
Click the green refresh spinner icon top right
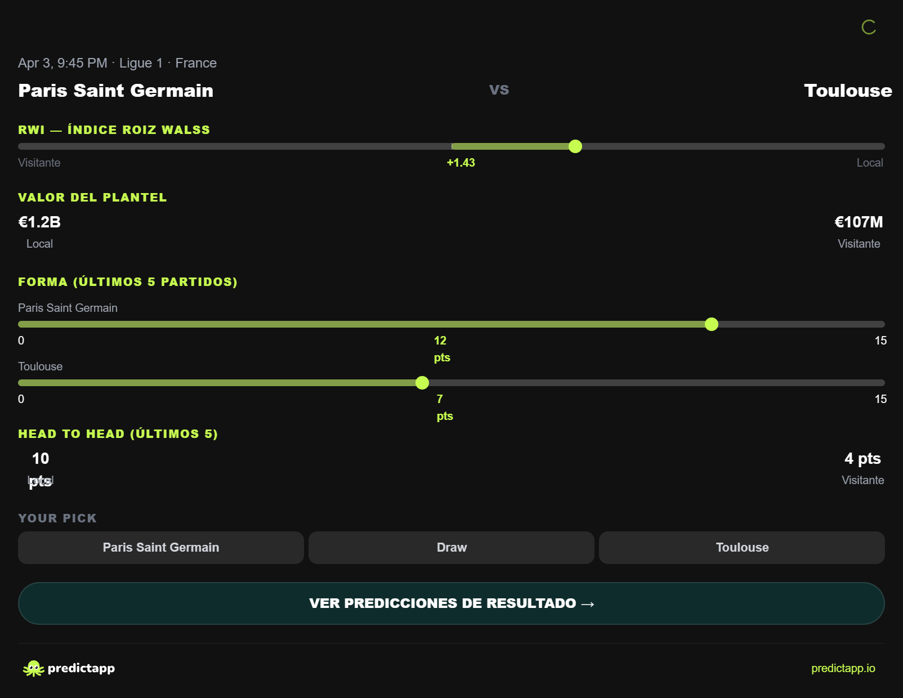(x=869, y=28)
